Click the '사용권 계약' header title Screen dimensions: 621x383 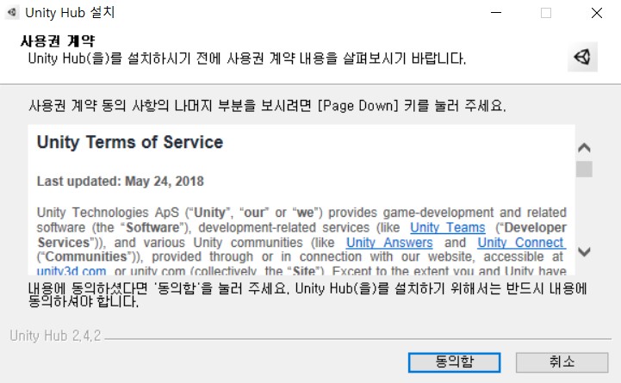(58, 40)
